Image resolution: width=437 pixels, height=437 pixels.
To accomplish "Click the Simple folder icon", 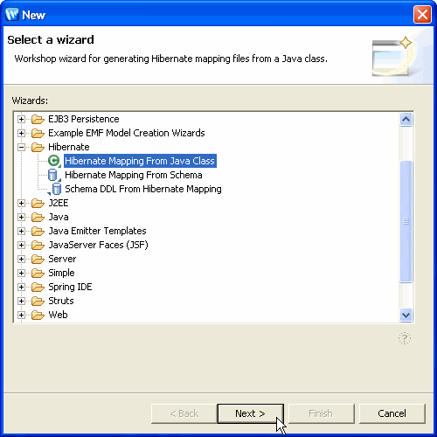I will 38,273.
